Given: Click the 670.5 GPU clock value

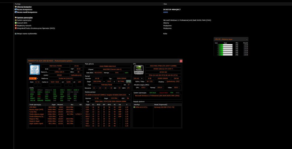Looking at the screenshot, I should pos(143,87).
